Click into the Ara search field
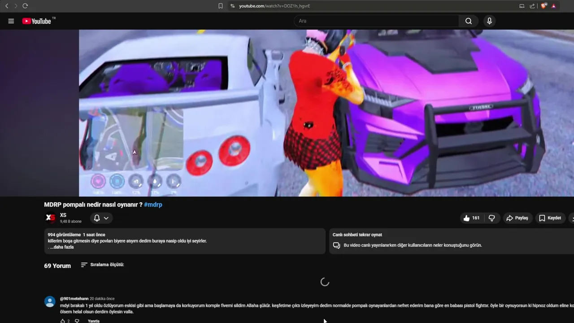The width and height of the screenshot is (574, 323). [376, 21]
